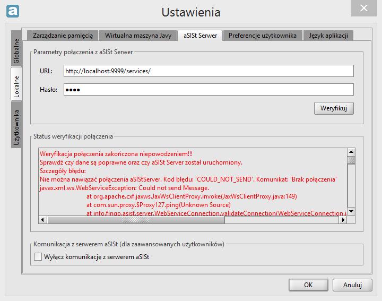Screen dimensions: 382x301
Task: Focus the Hasło password field
Action: pos(209,90)
